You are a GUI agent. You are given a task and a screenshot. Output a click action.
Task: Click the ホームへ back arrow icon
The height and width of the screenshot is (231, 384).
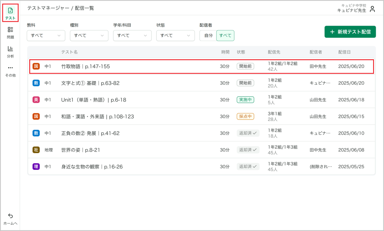click(10, 216)
